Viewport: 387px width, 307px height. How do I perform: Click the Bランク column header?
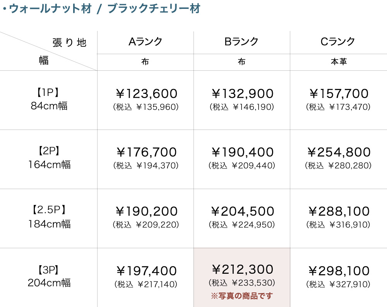[x=241, y=42]
